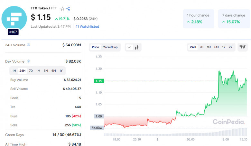251x146 pixels.
Task: Set Dex Volume period to 24H
Action: pyautogui.click(x=23, y=71)
